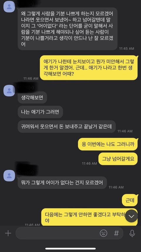Select yellow bubble starting '애기가 나한테'
Screen dimensions: 141x252
click(89, 68)
